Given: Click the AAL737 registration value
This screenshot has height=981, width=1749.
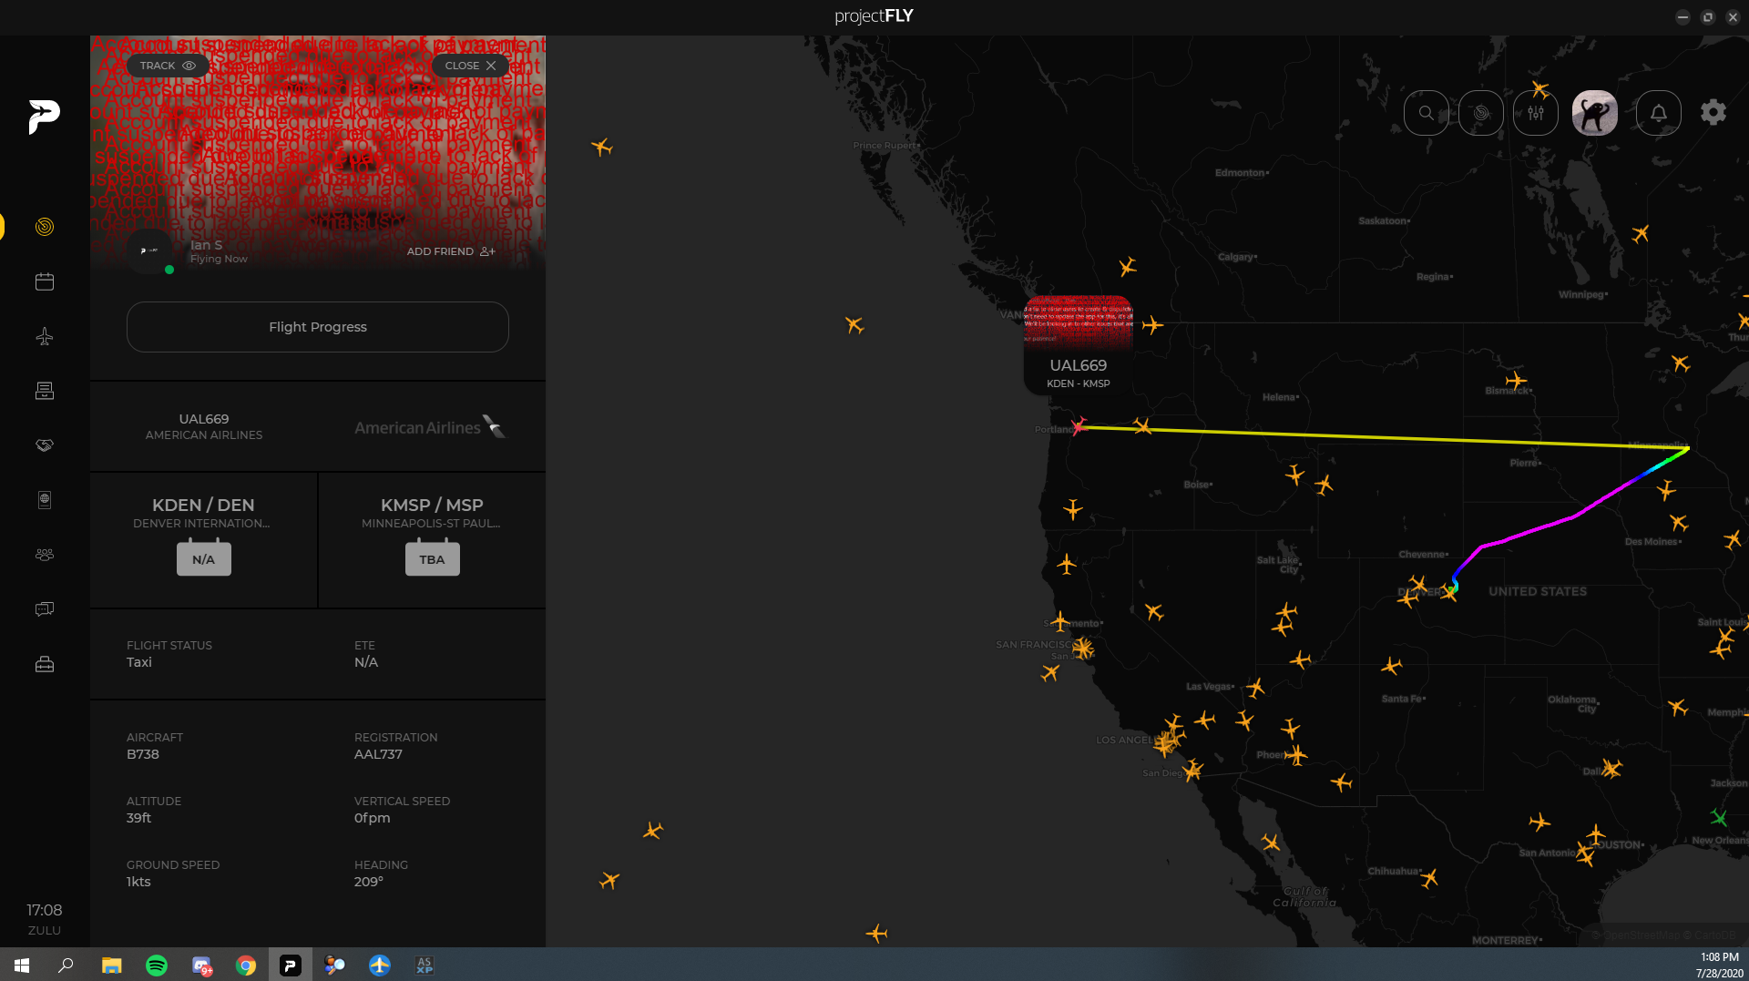Looking at the screenshot, I should 378,754.
